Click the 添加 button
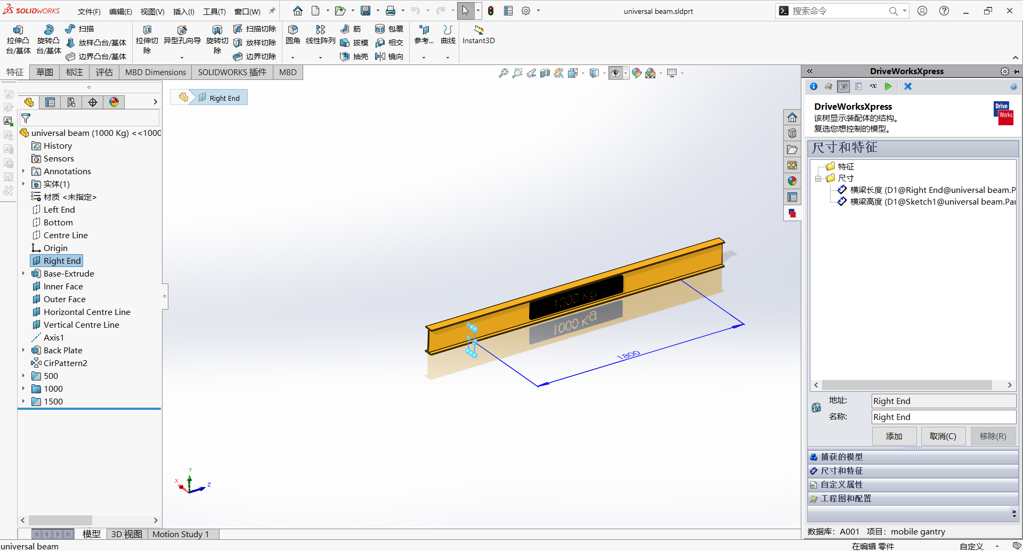1023x551 pixels. (894, 436)
